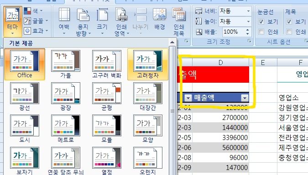
Task: Click the 충청영업소 cell
Action: (292, 158)
